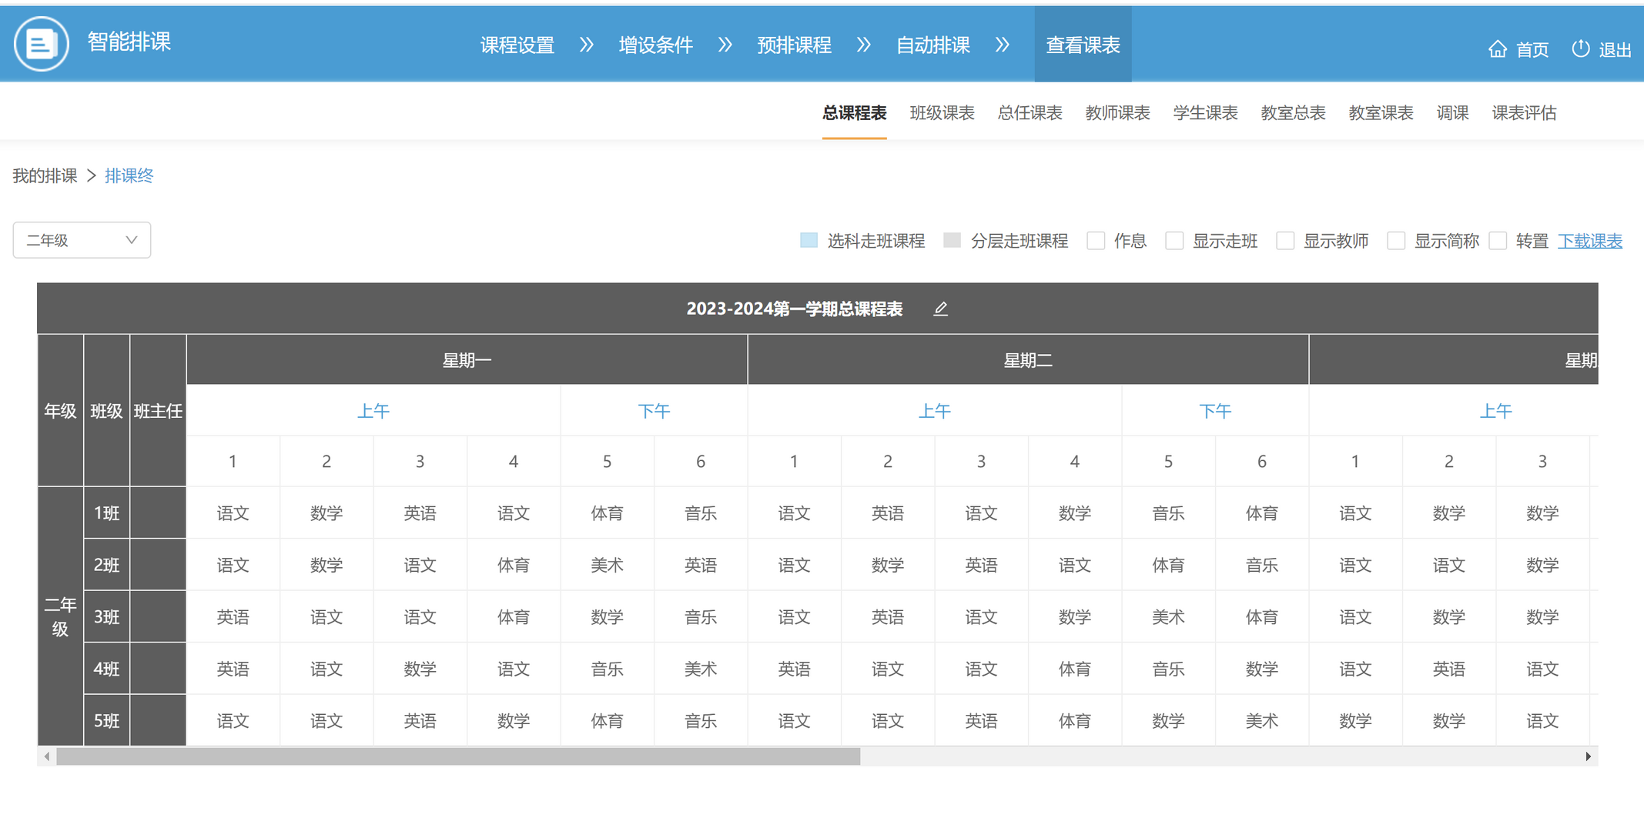Click the double chevron after 自动排课

tap(1003, 45)
